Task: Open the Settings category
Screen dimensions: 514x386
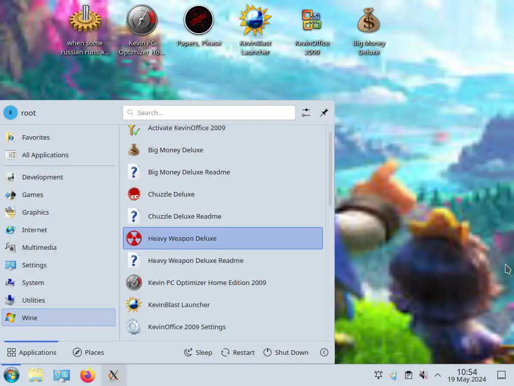Action: [59, 265]
